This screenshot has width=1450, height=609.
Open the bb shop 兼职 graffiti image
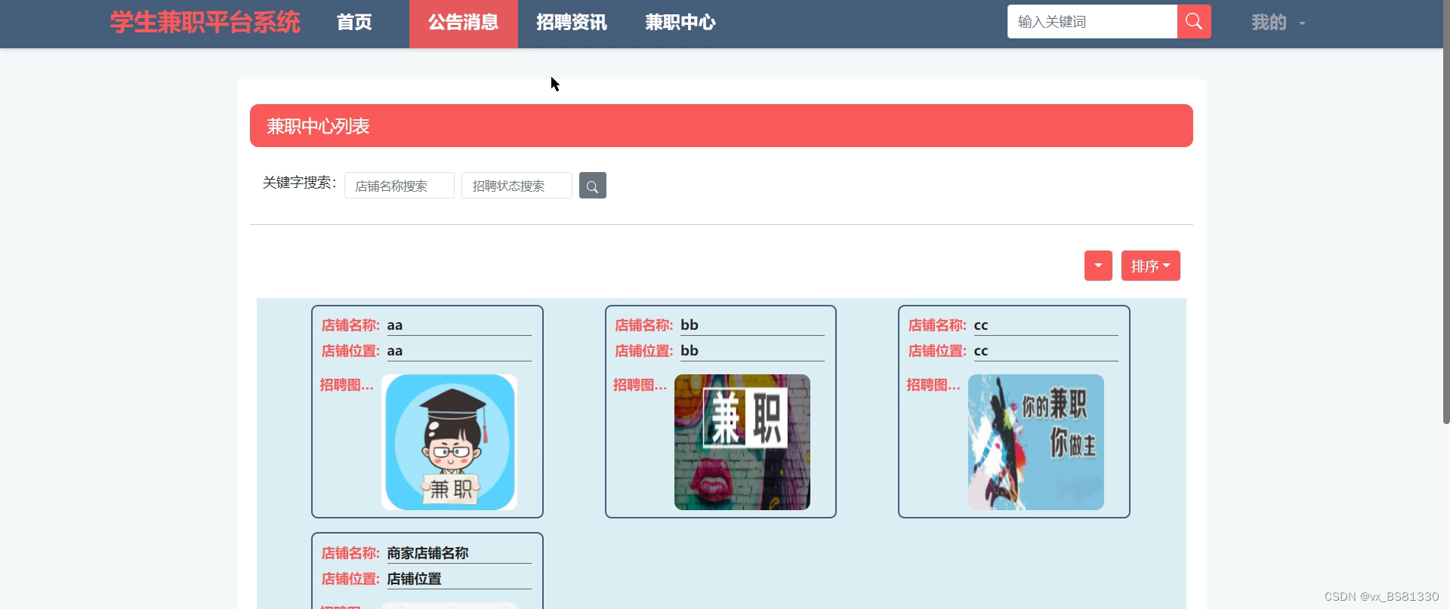tap(742, 442)
